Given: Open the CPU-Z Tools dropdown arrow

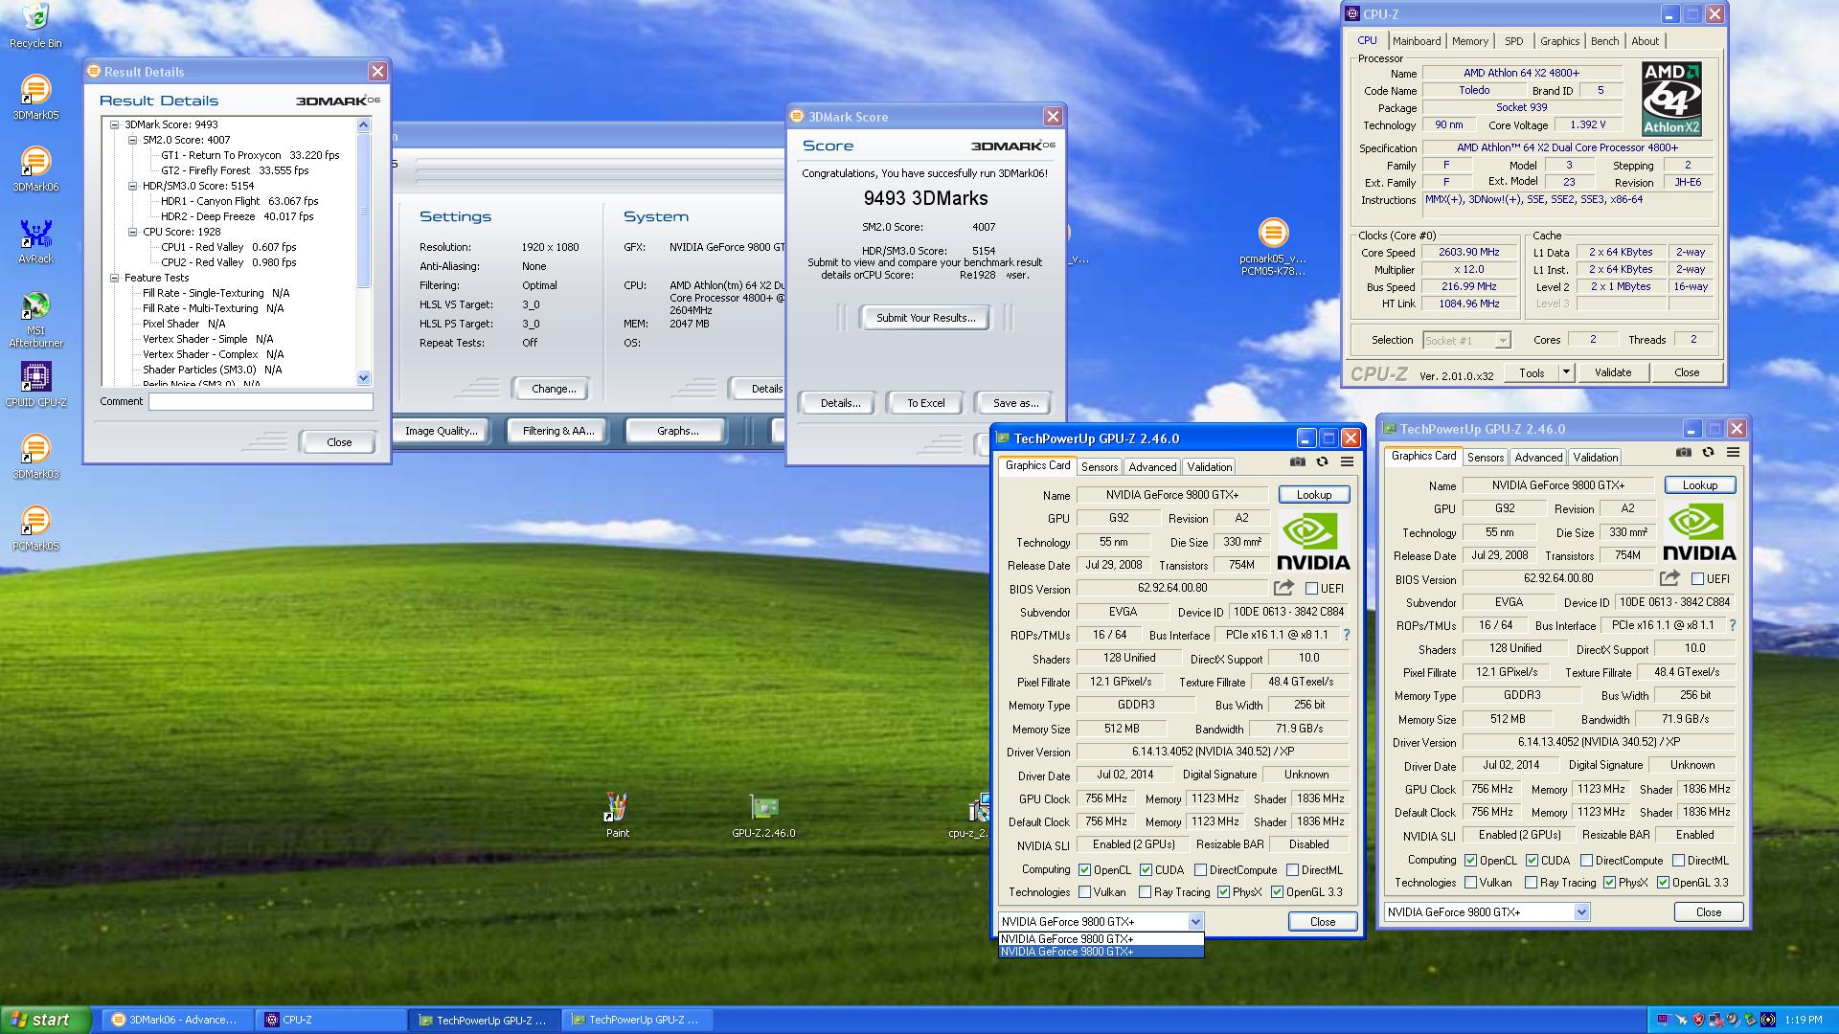Looking at the screenshot, I should (x=1566, y=372).
